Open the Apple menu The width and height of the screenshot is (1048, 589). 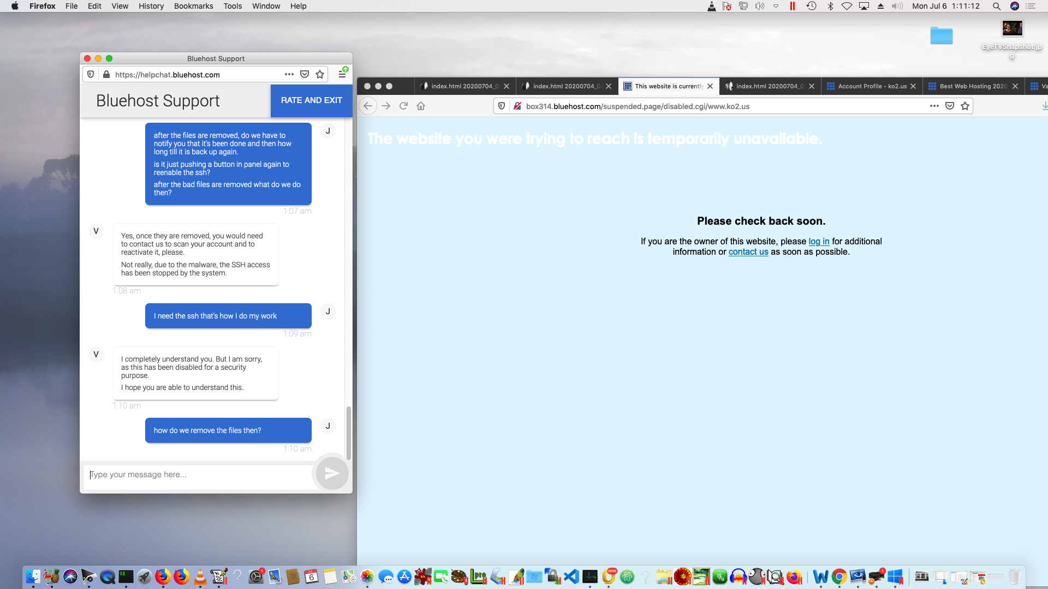click(x=15, y=6)
